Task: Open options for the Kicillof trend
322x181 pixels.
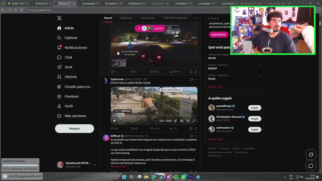Action: [x=260, y=66]
